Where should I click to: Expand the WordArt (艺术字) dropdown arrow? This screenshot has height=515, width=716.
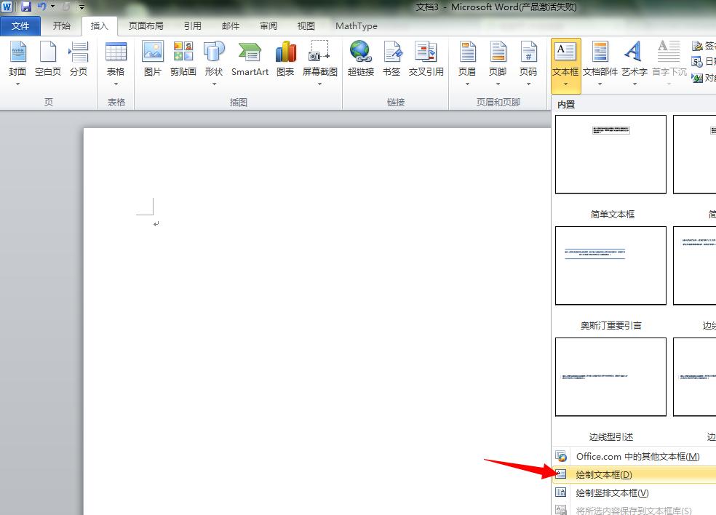pos(635,84)
